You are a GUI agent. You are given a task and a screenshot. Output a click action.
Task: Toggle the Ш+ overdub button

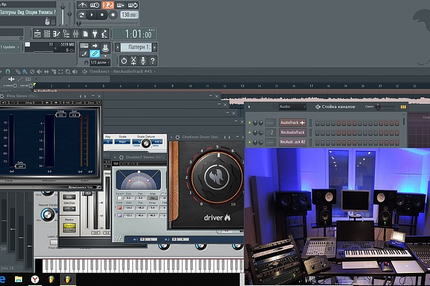click(121, 5)
